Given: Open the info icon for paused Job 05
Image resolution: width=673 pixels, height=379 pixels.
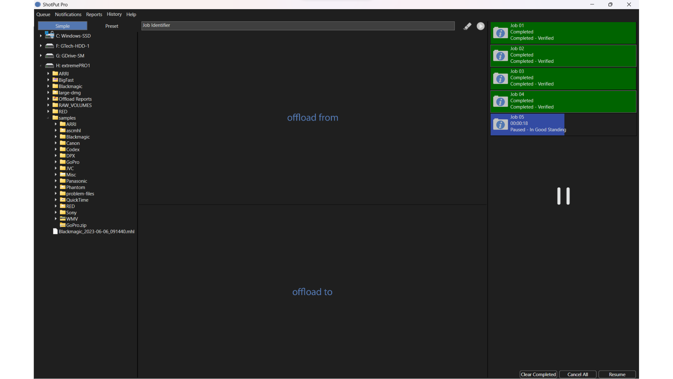Looking at the screenshot, I should [500, 125].
